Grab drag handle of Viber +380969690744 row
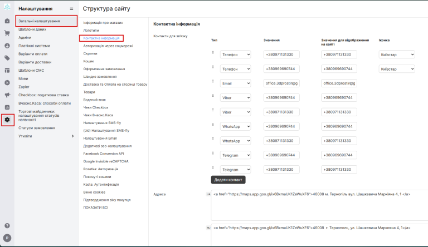This screenshot has width=428, height=247. pos(213,96)
